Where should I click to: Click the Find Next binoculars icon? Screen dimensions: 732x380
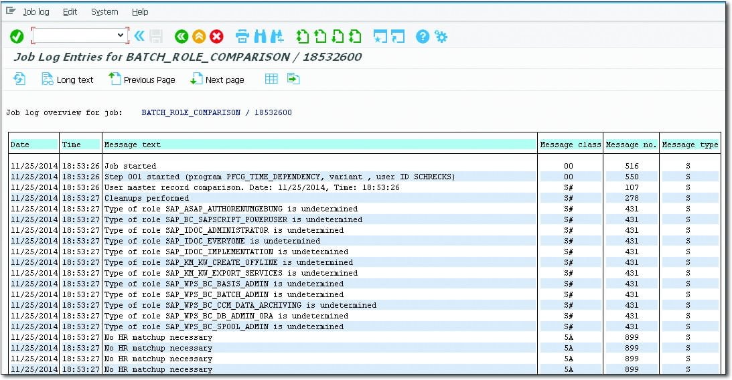277,36
